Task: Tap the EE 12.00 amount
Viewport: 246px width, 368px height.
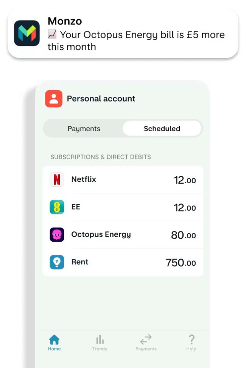Action: pyautogui.click(x=185, y=208)
